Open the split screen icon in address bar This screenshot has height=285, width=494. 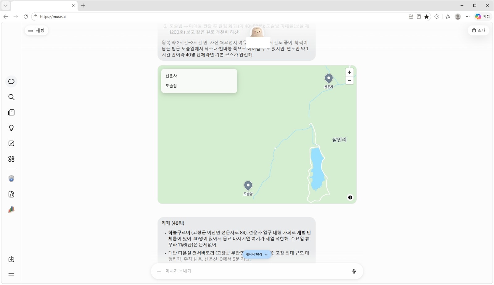point(411,17)
